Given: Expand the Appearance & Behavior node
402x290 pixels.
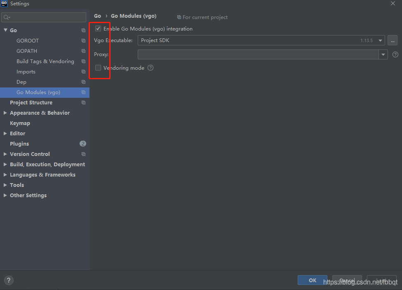Looking at the screenshot, I should 5,113.
